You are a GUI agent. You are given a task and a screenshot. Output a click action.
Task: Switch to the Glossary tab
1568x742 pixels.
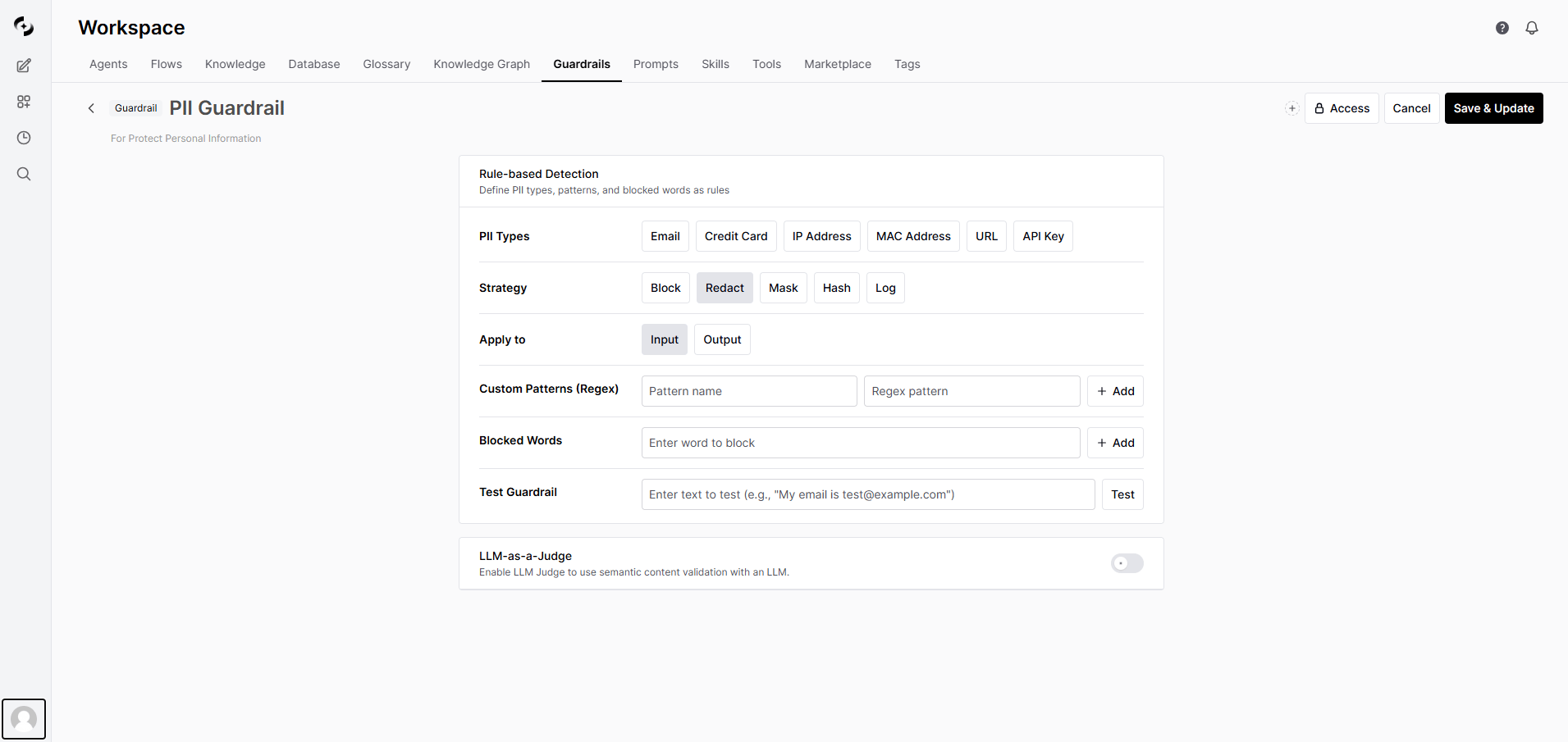tap(386, 64)
